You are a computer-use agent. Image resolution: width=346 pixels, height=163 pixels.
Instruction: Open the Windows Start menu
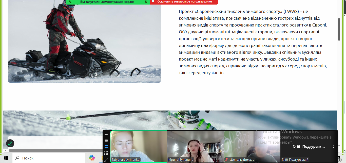click(6, 158)
